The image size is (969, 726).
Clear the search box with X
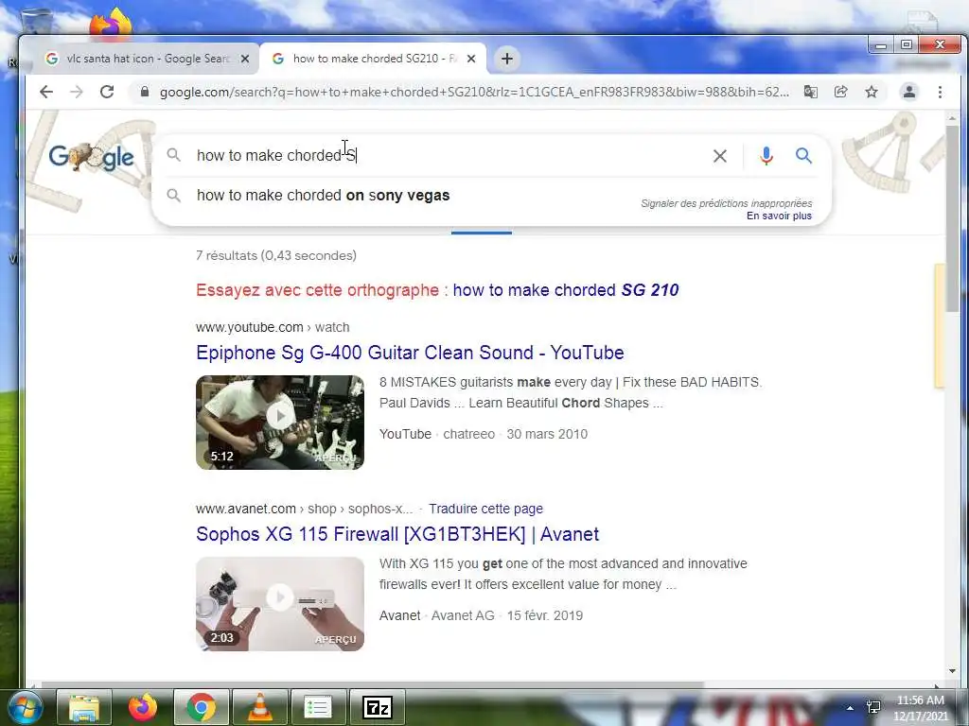click(720, 156)
